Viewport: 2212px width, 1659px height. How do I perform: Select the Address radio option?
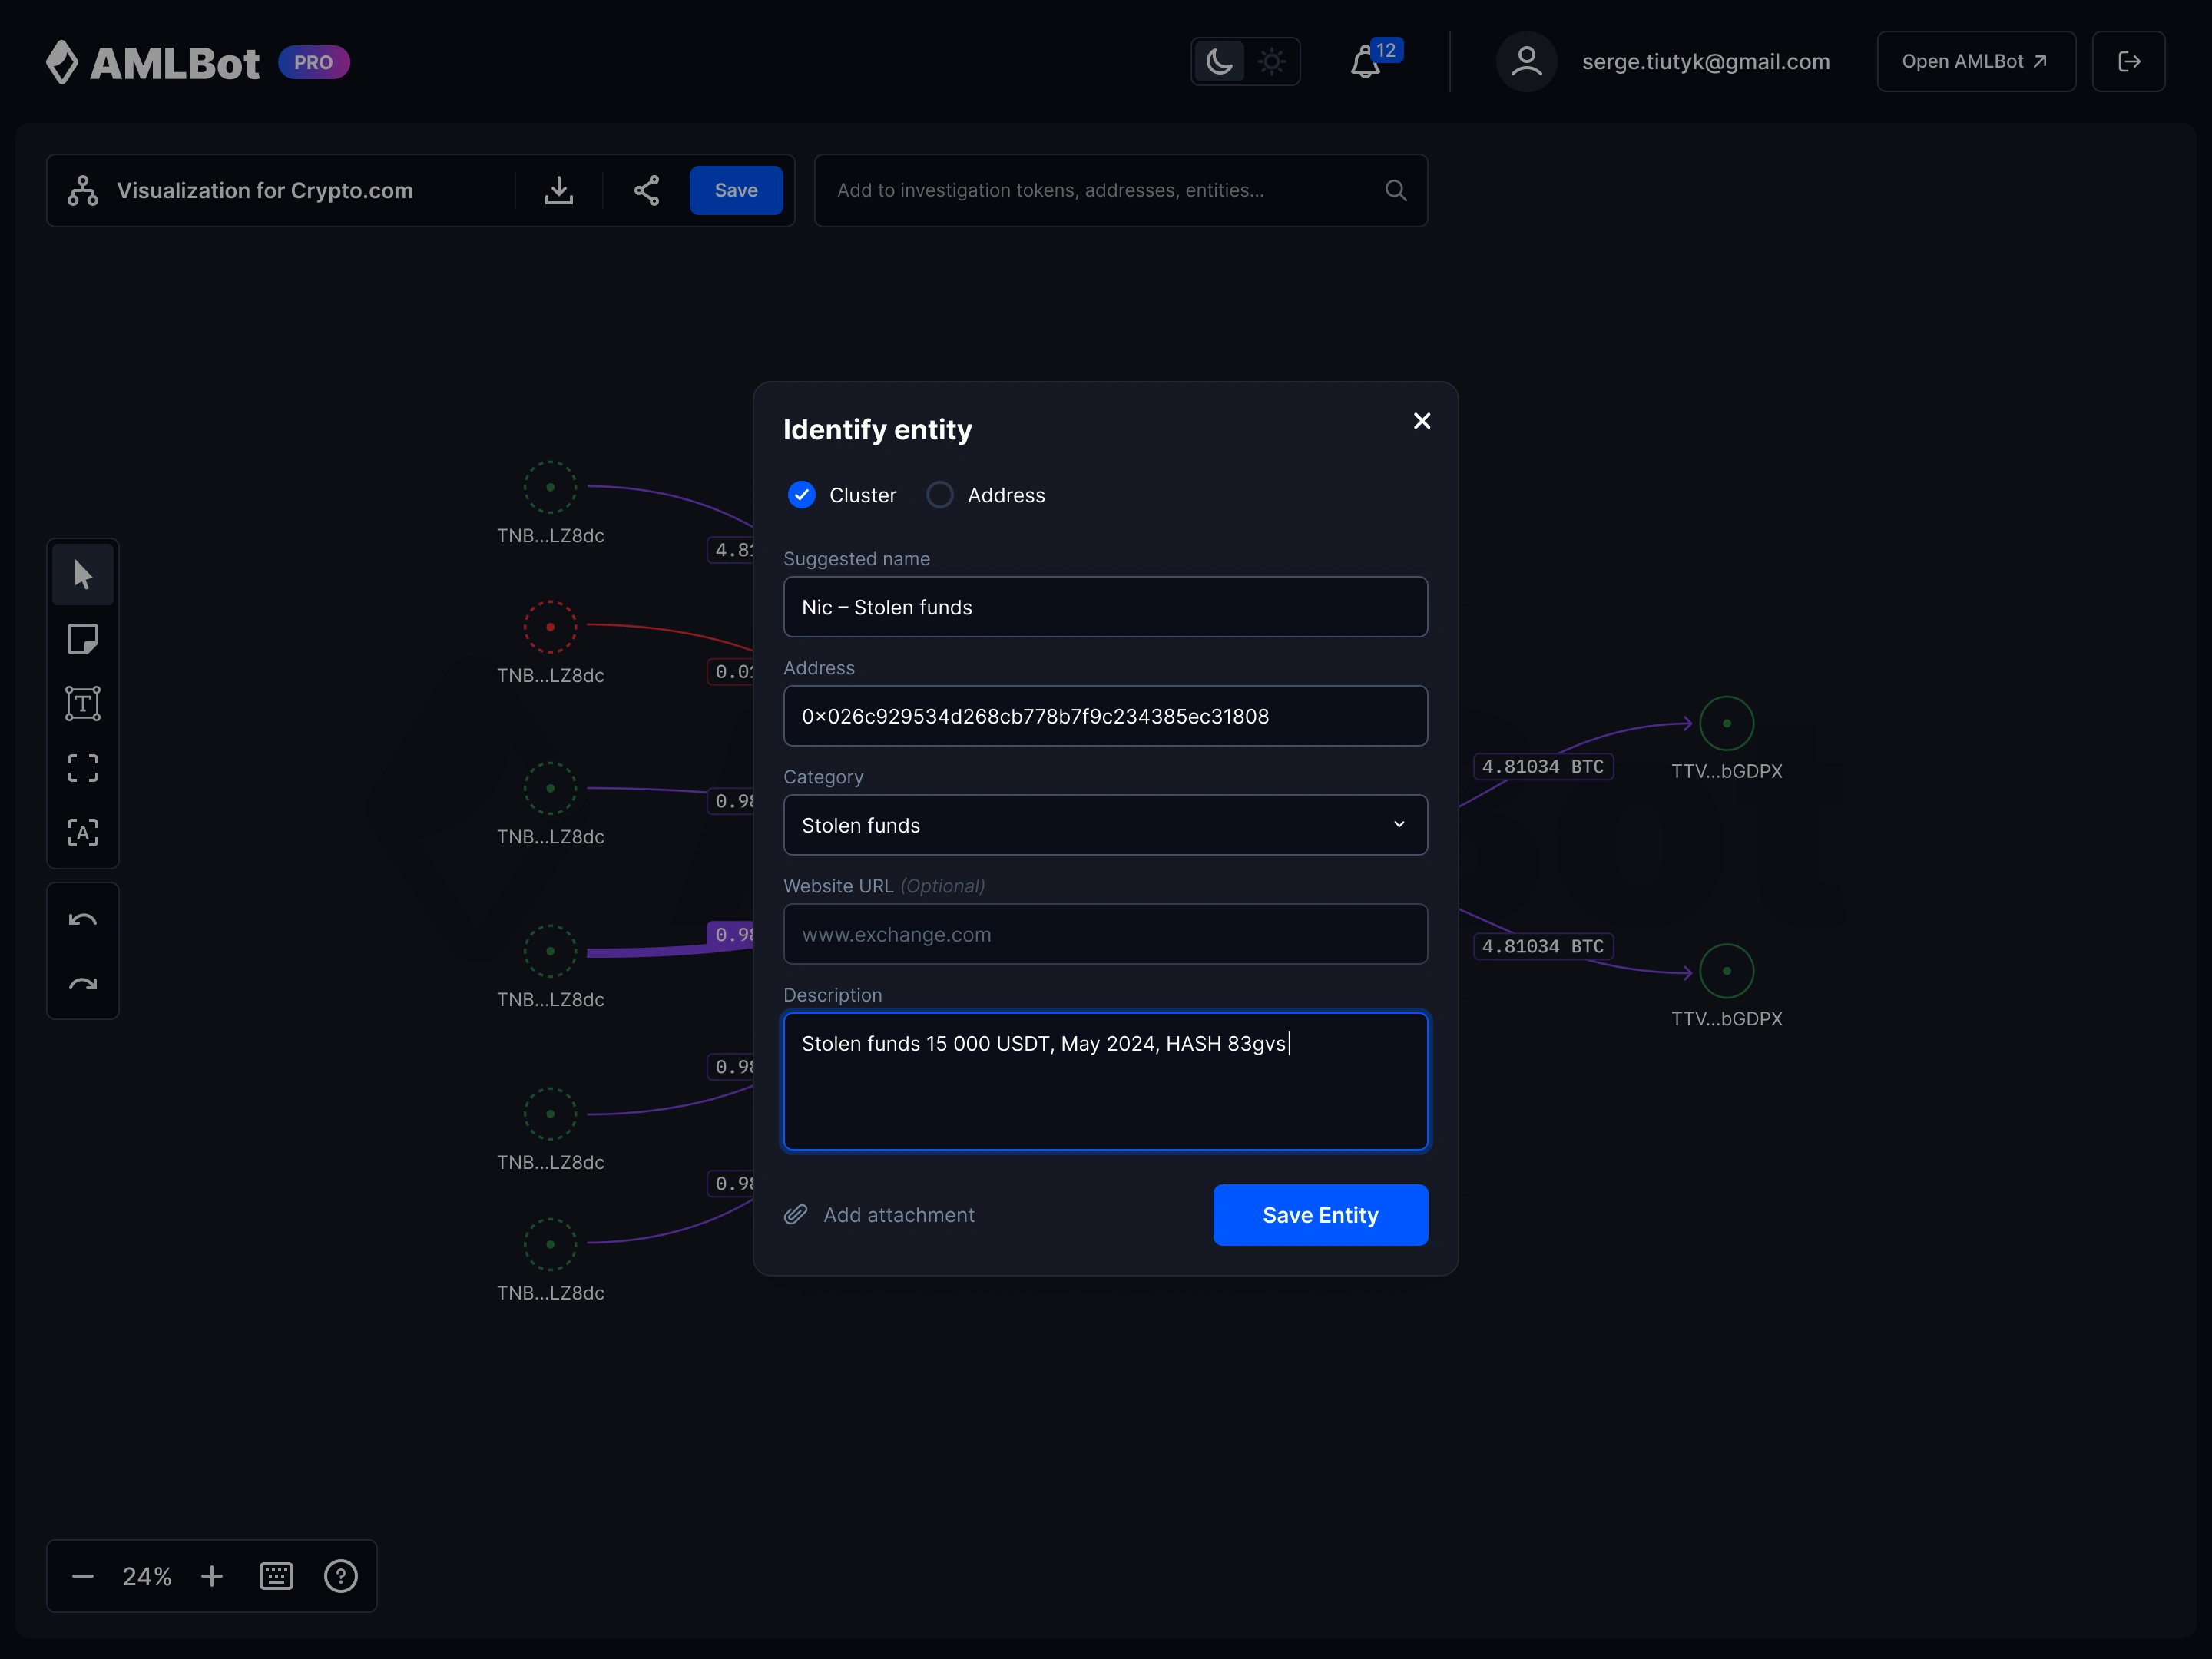pyautogui.click(x=940, y=495)
